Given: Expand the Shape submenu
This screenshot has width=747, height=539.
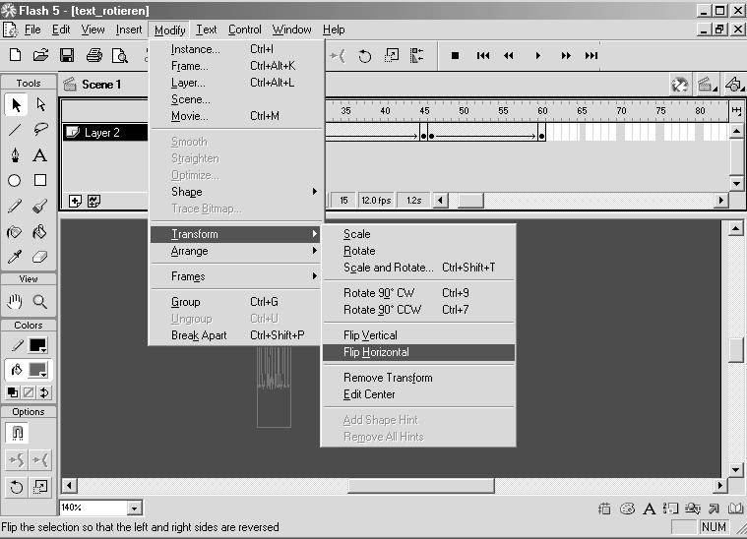Looking at the screenshot, I should 235,192.
